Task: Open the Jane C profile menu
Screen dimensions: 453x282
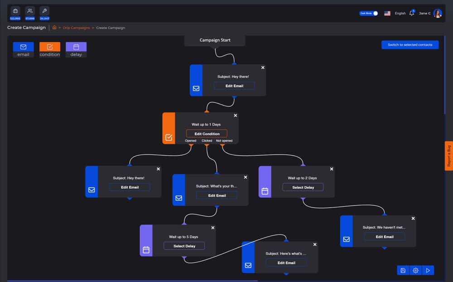Action: [x=430, y=13]
